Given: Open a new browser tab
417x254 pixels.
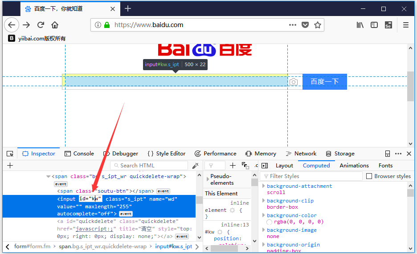Looking at the screenshot, I should 128,9.
